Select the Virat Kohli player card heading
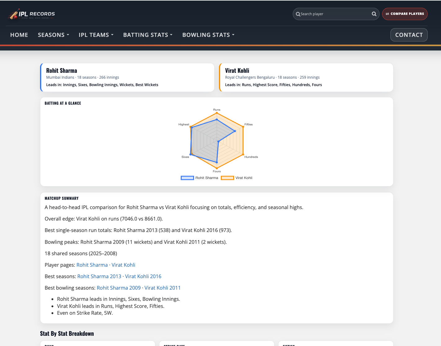Image resolution: width=441 pixels, height=346 pixels. (x=237, y=71)
